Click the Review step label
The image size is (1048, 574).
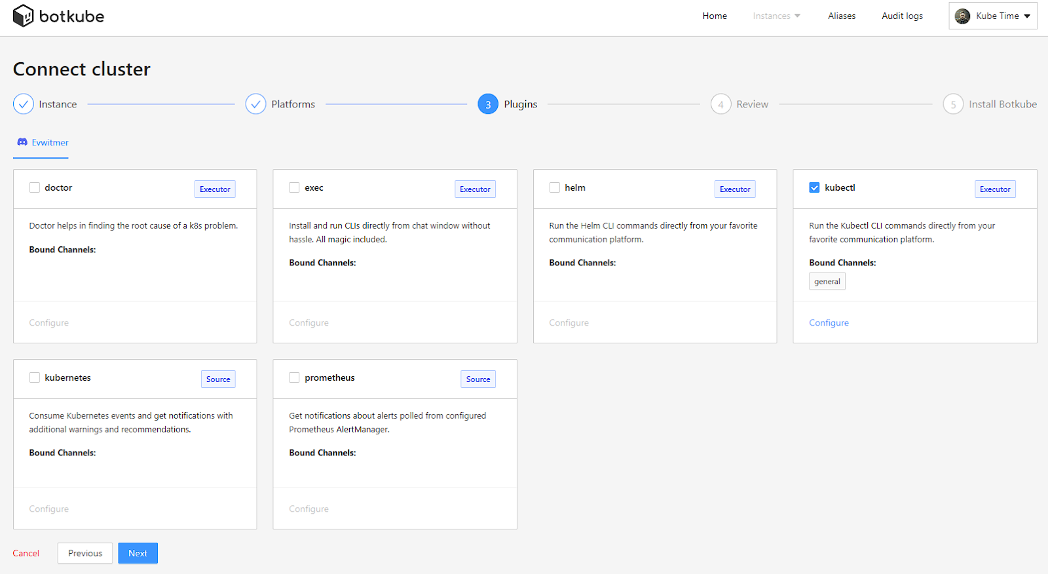(x=752, y=104)
